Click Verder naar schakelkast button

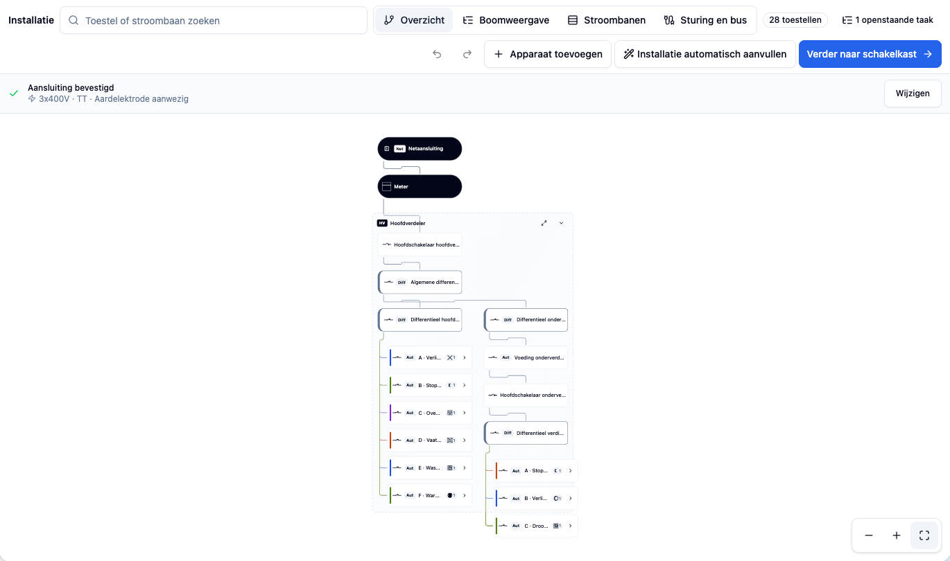coord(870,54)
